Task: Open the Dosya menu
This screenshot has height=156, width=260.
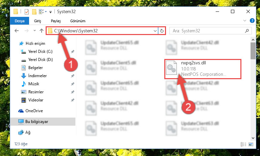Action: (x=20, y=21)
